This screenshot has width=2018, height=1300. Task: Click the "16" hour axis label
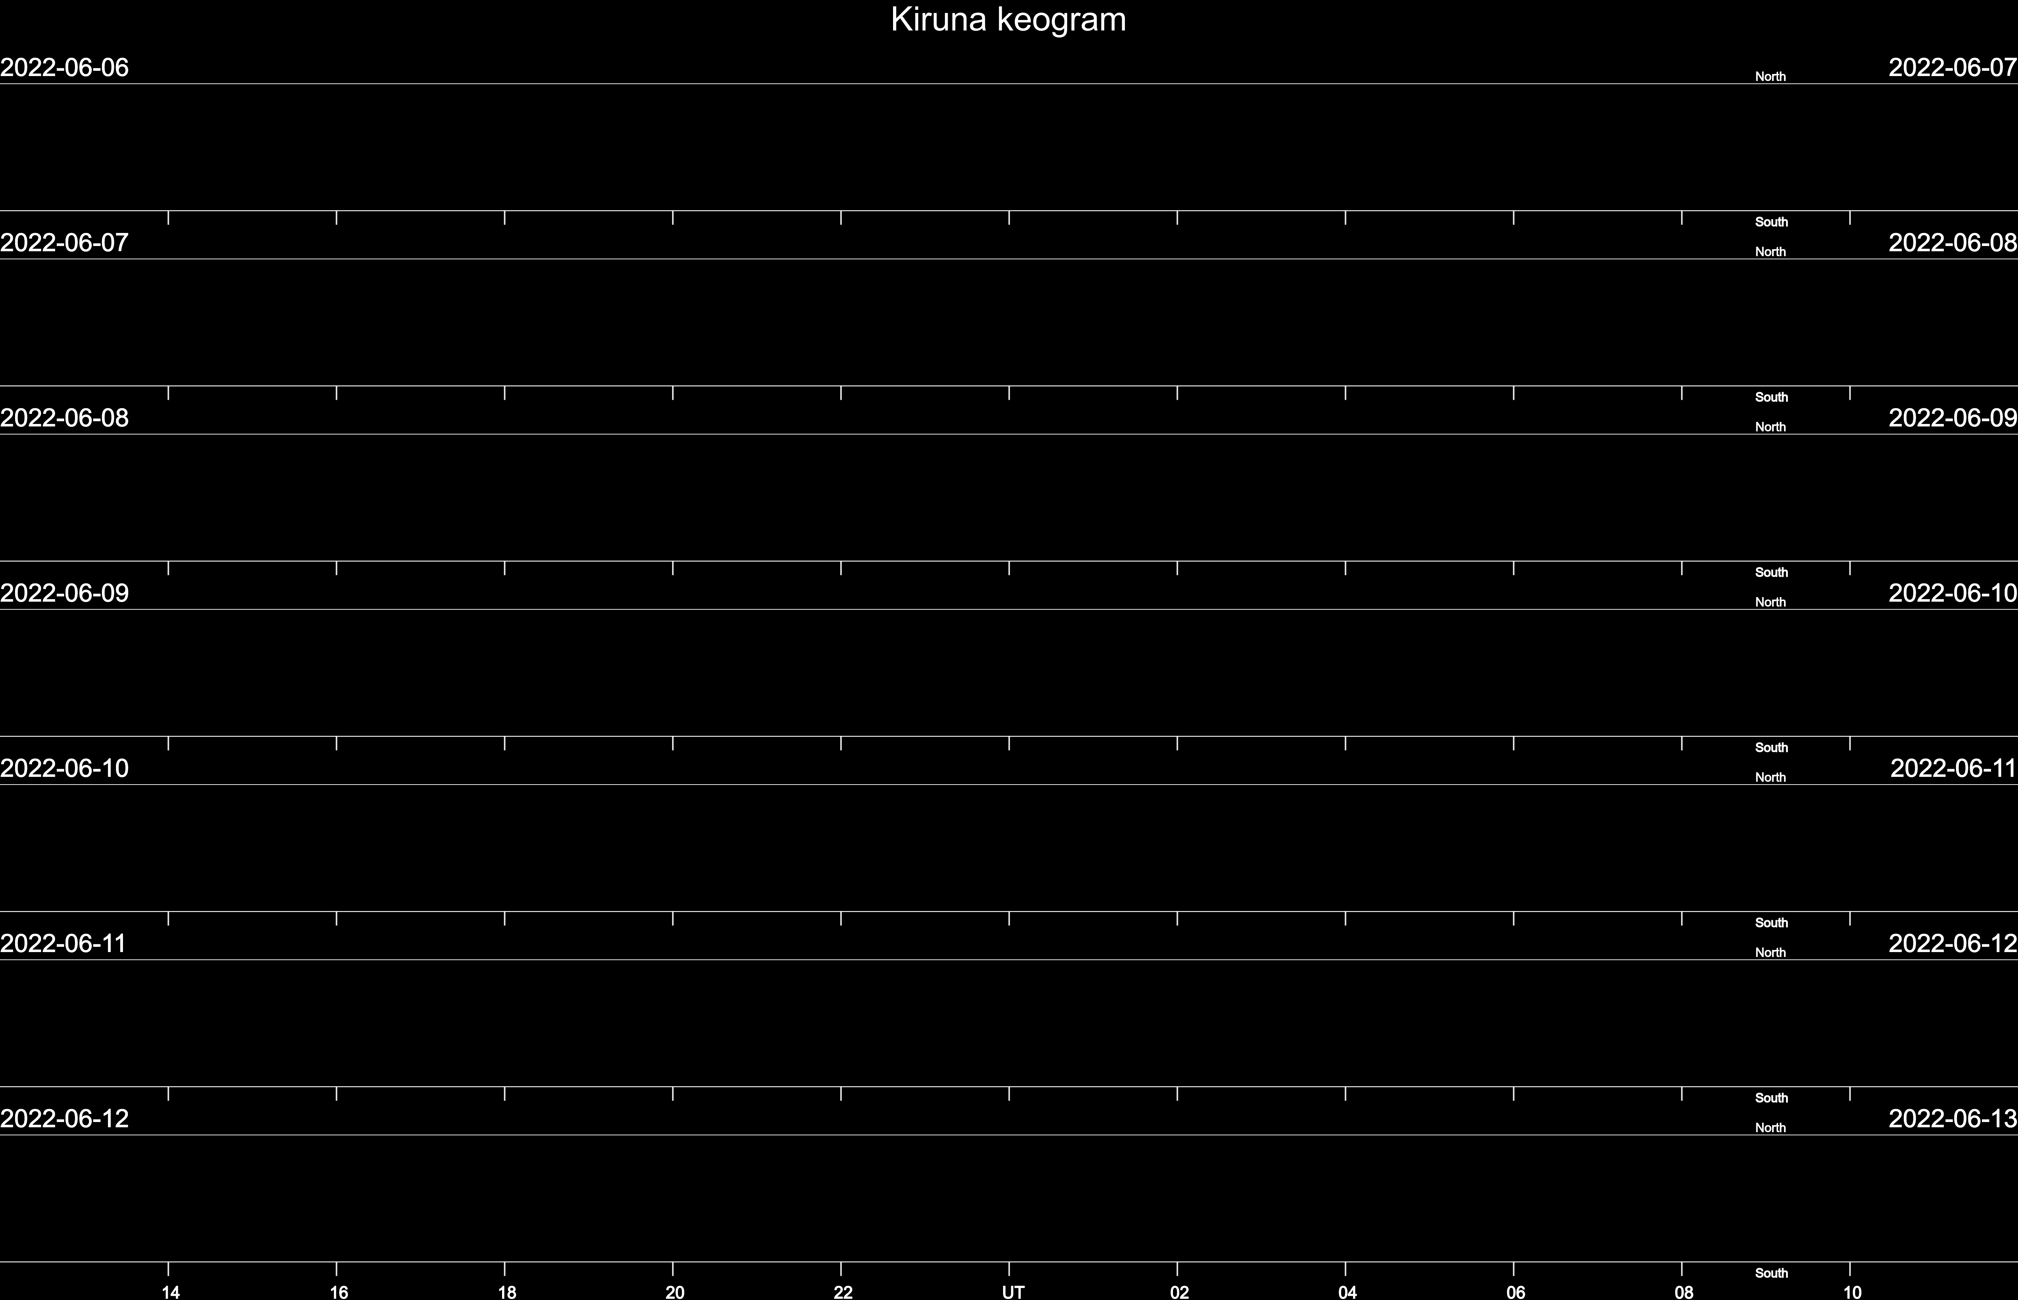[338, 1292]
